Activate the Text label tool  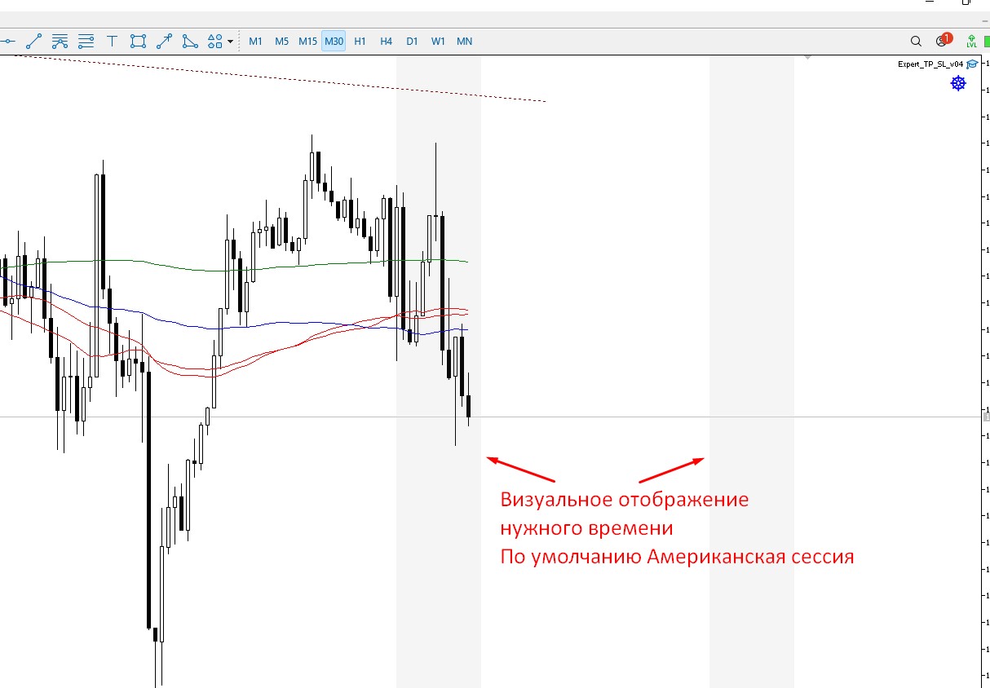click(x=112, y=41)
